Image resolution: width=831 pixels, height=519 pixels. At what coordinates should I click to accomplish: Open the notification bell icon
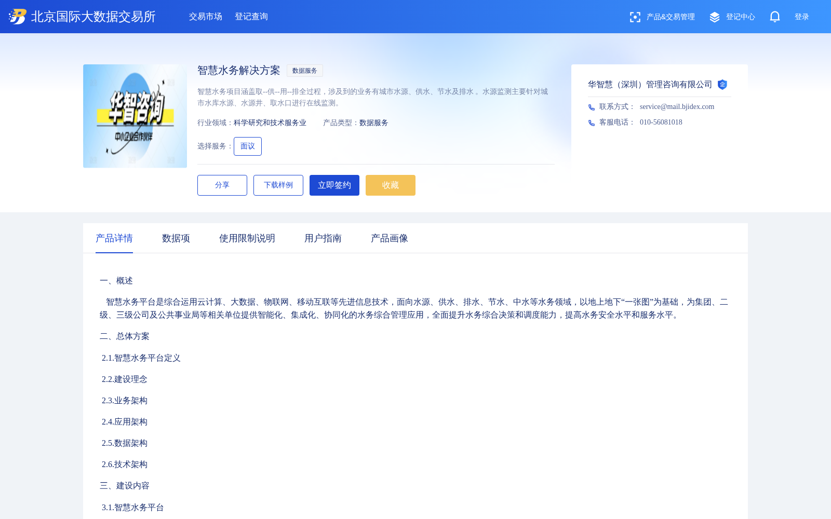(774, 17)
